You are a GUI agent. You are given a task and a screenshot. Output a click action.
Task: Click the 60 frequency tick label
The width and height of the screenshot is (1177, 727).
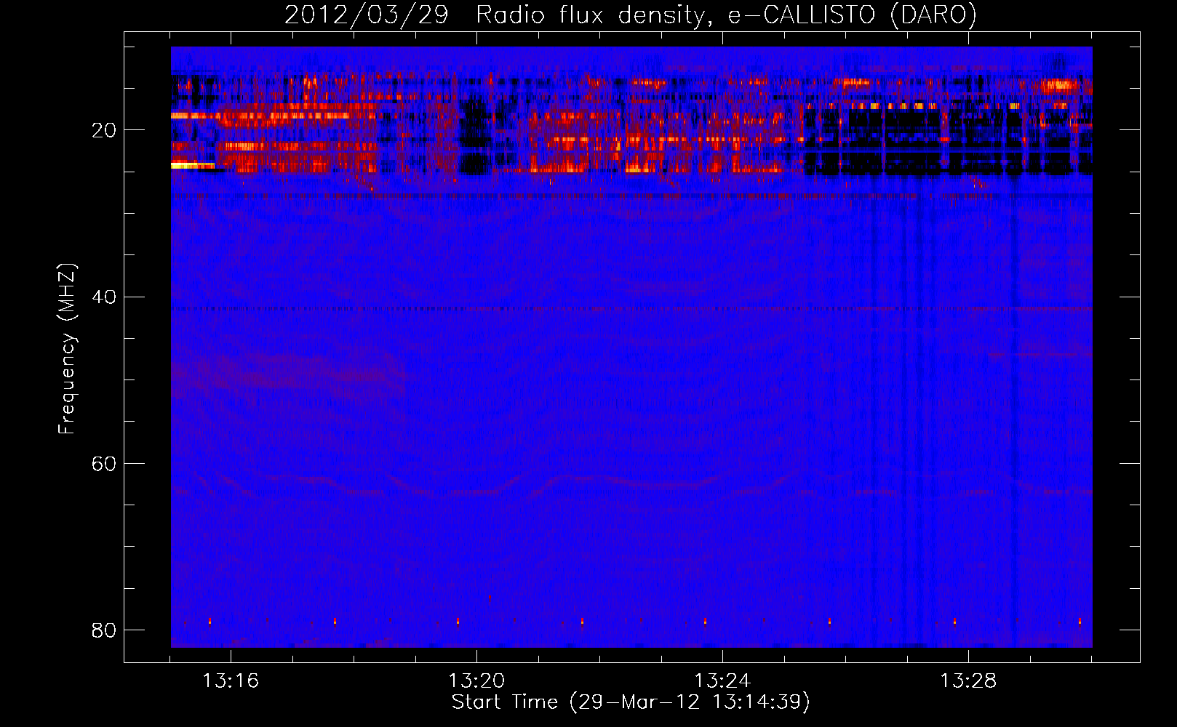coord(104,463)
